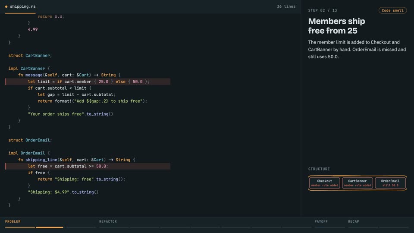Click the "let gap = limit - cart.subtotal;" line
The width and height of the screenshot is (414, 233).
(x=77, y=94)
